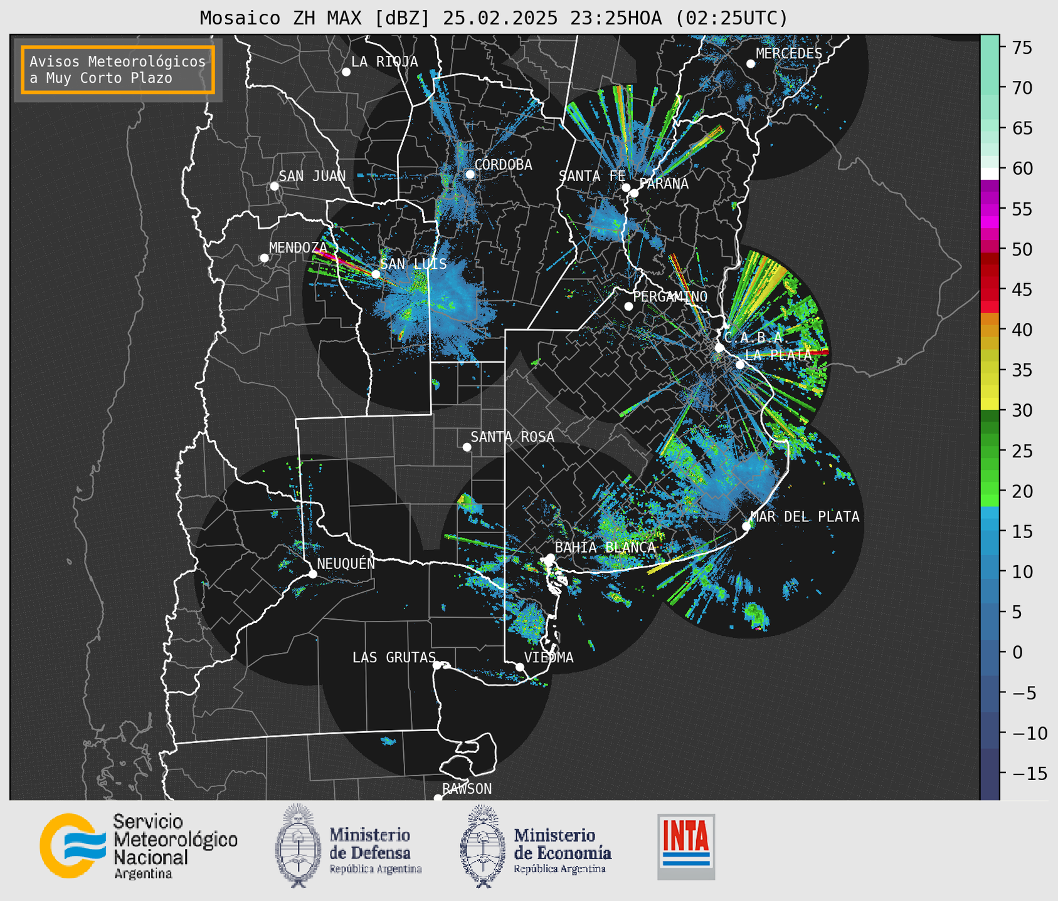This screenshot has width=1058, height=901.
Task: Click the MAR DEL PLATA map label
Action: [805, 517]
